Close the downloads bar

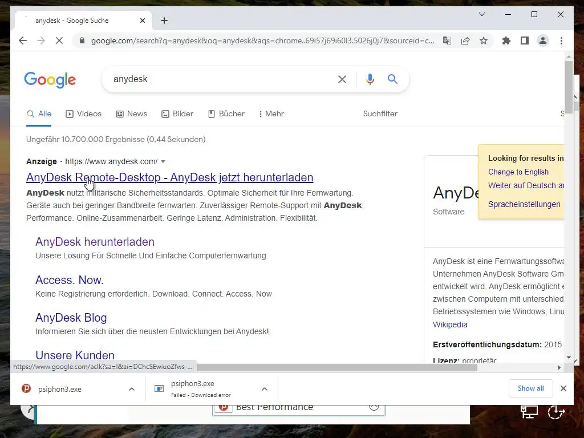[x=563, y=388]
